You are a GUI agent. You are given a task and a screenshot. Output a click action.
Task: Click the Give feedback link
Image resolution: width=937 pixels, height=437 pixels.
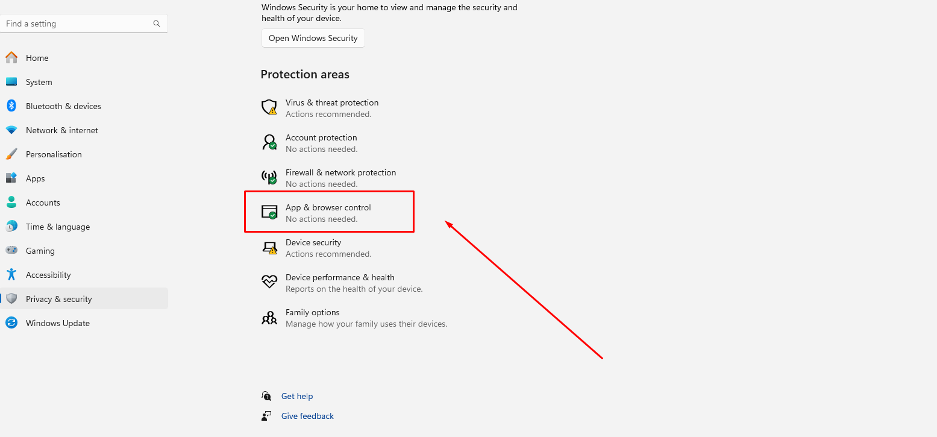click(307, 416)
